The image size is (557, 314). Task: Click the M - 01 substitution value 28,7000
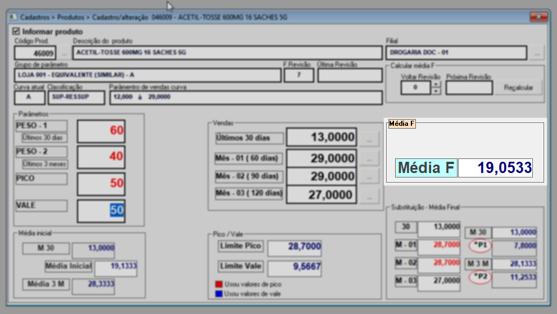tap(439, 247)
